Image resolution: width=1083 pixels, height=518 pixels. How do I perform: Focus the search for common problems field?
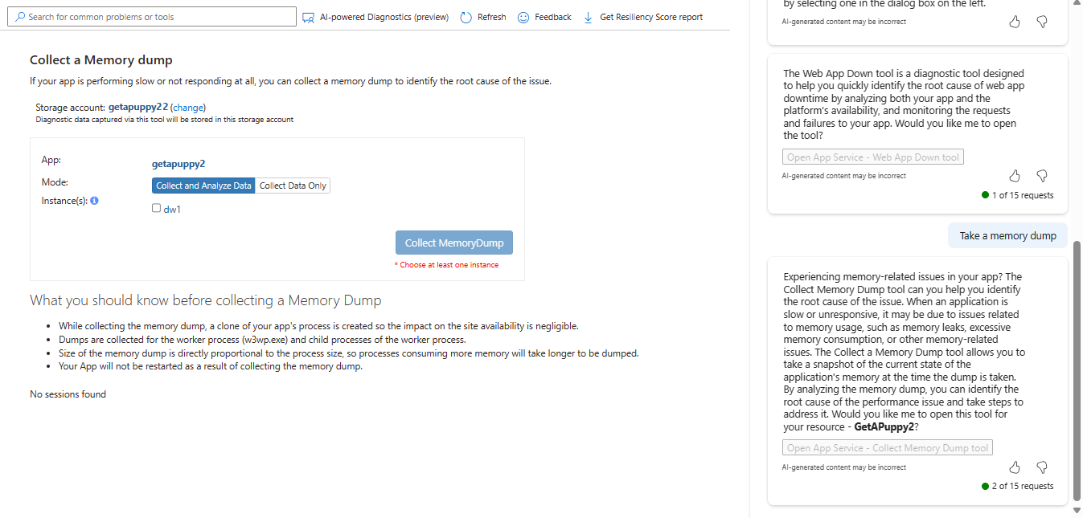coord(152,17)
